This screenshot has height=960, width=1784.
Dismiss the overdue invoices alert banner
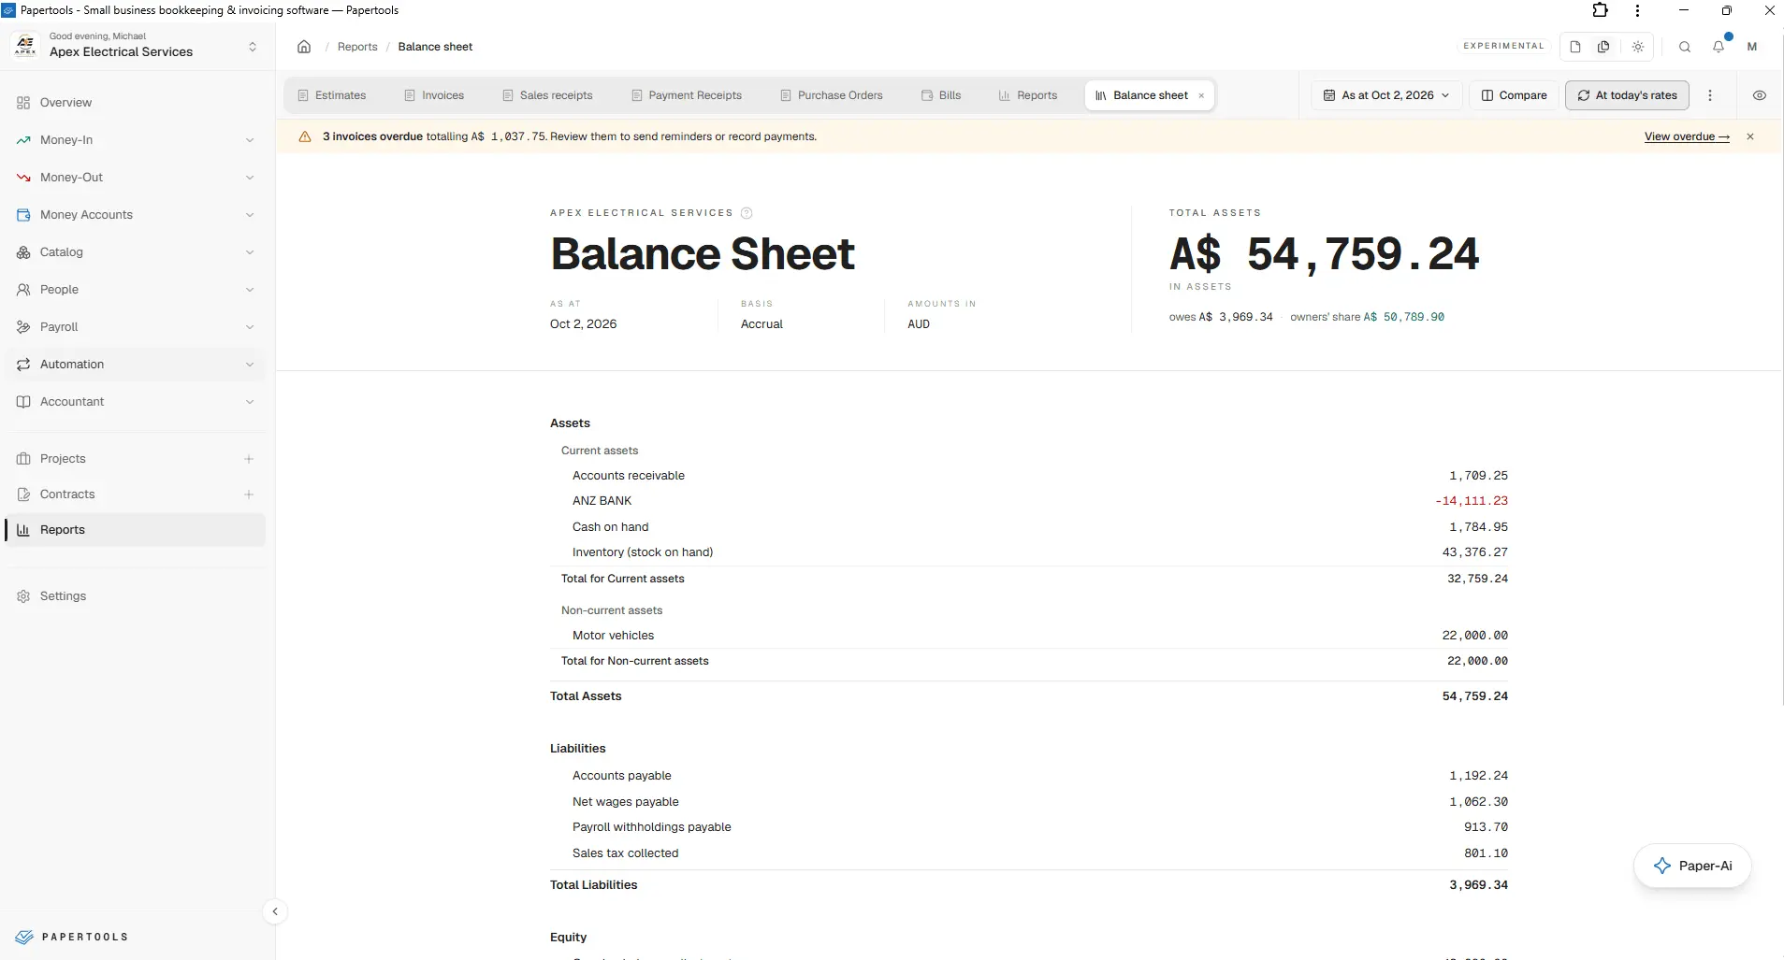click(x=1750, y=136)
